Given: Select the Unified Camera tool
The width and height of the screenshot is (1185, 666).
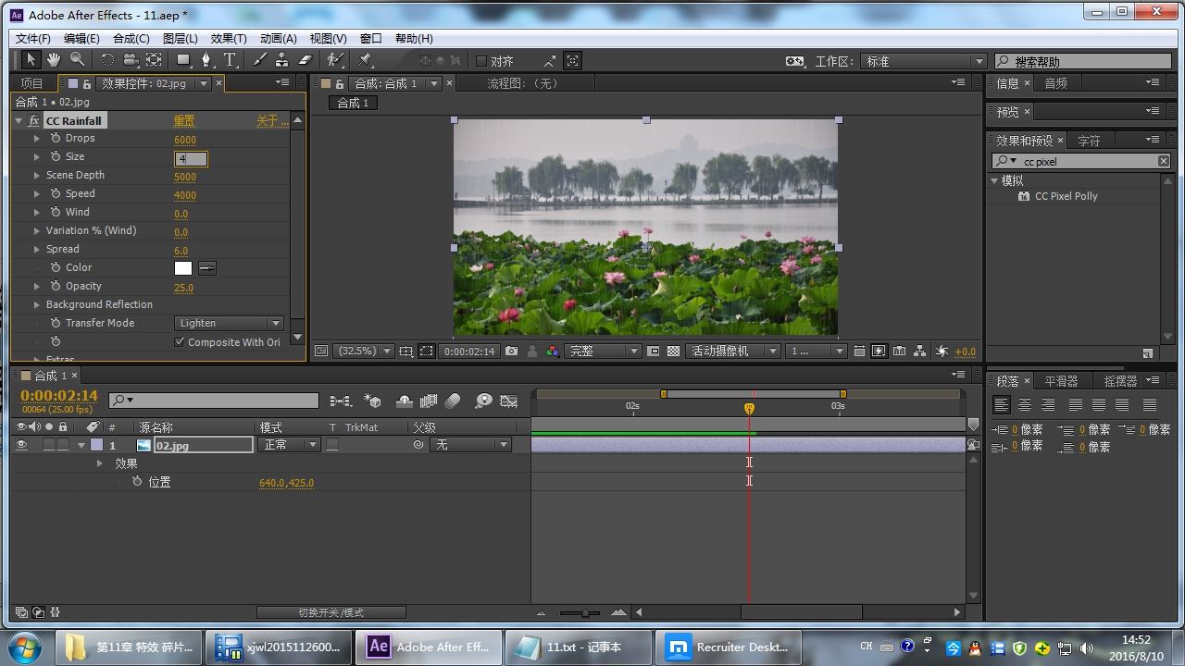Looking at the screenshot, I should tap(131, 60).
